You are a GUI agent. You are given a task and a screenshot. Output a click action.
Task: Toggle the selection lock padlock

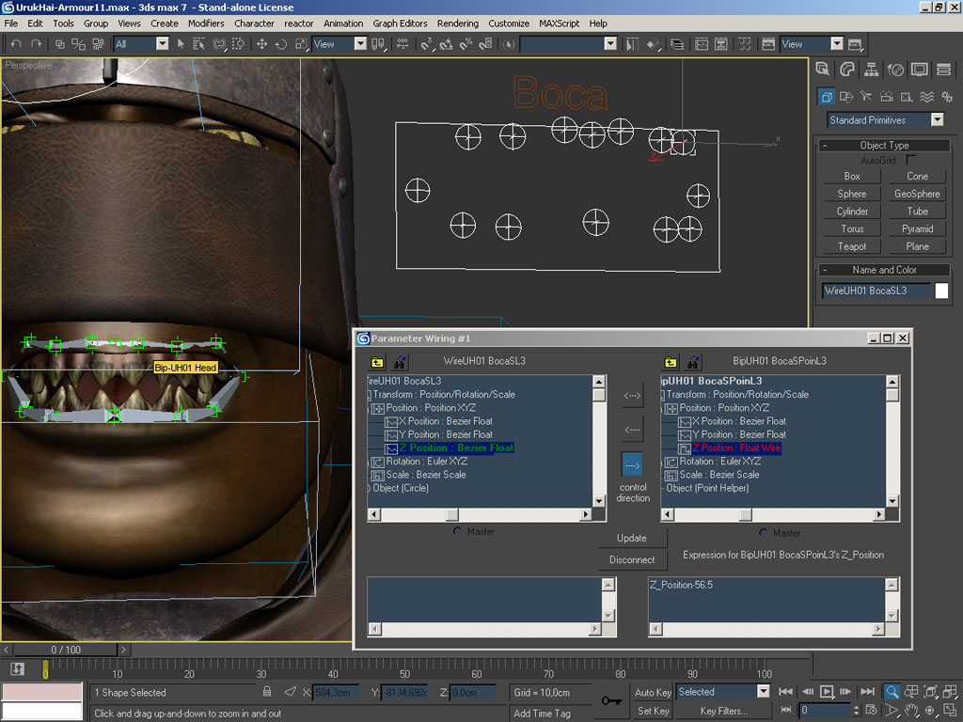point(267,692)
